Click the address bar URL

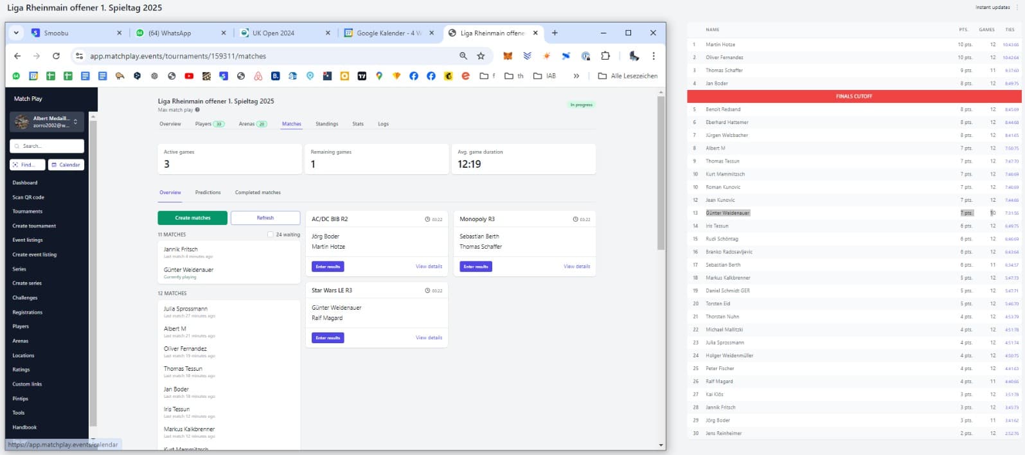pos(178,56)
